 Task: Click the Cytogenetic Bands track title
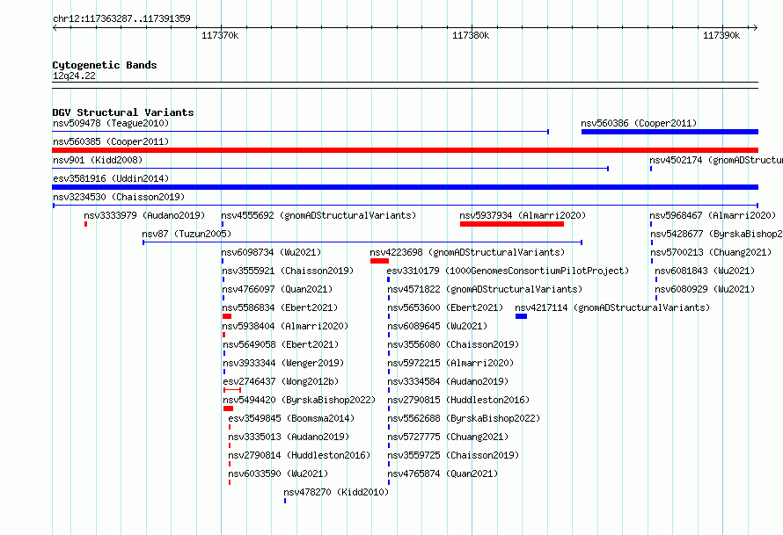pyautogui.click(x=105, y=65)
